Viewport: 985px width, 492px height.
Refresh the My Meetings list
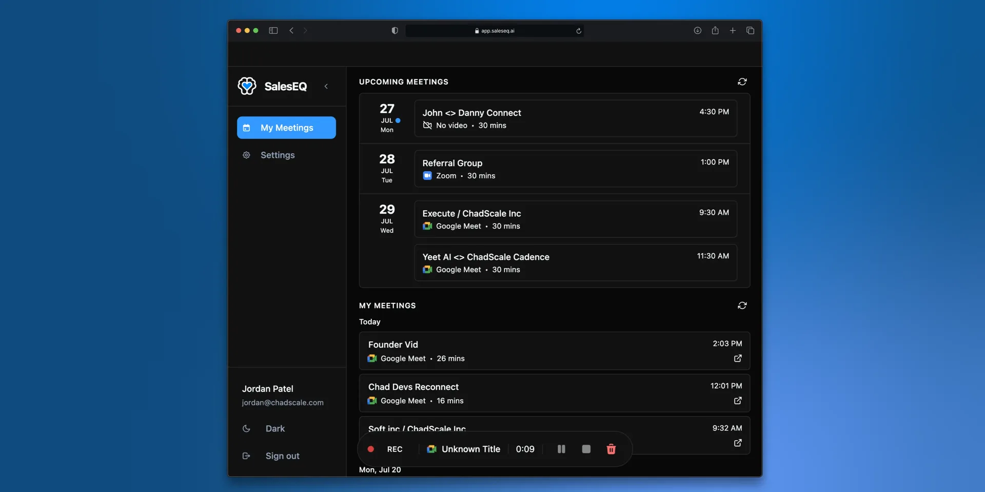[742, 305]
